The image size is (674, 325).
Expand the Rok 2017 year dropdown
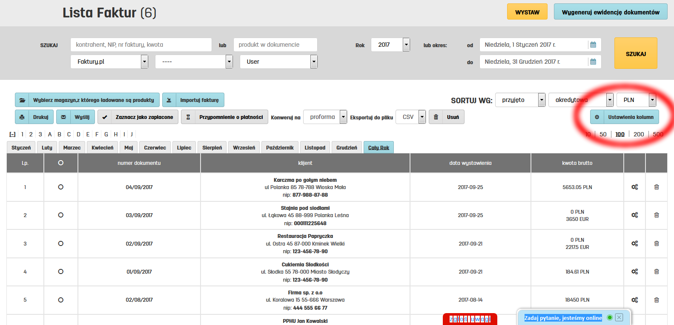[406, 45]
